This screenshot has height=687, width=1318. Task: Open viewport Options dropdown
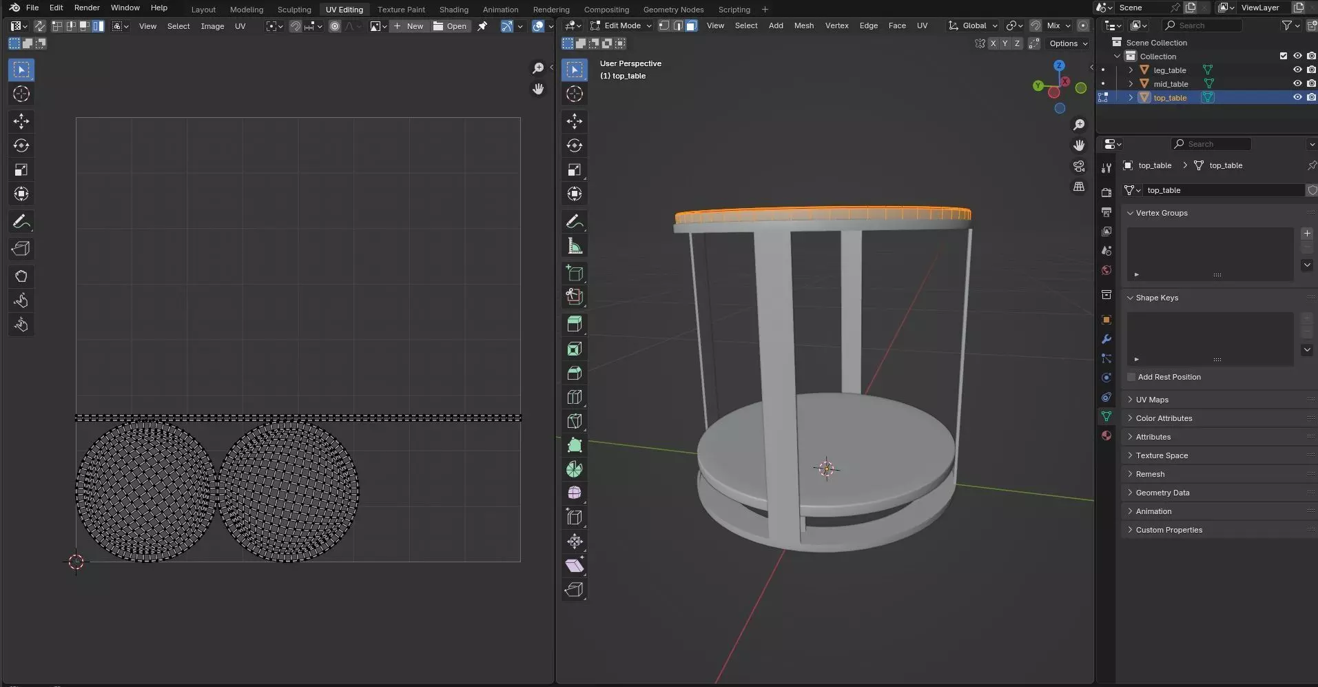(1068, 43)
